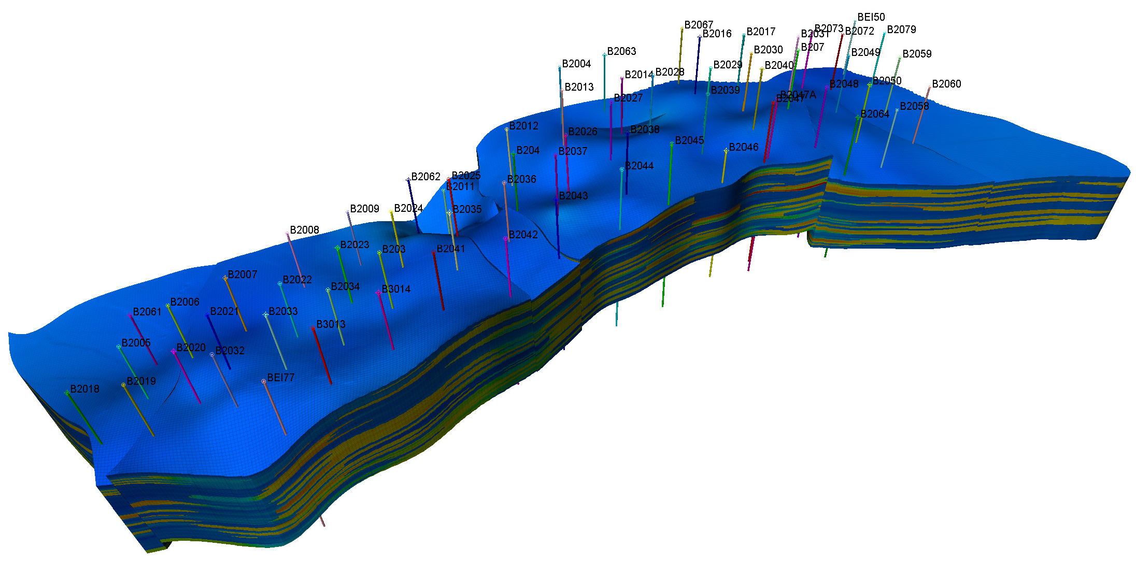Pick the B2046 well label

[x=743, y=147]
